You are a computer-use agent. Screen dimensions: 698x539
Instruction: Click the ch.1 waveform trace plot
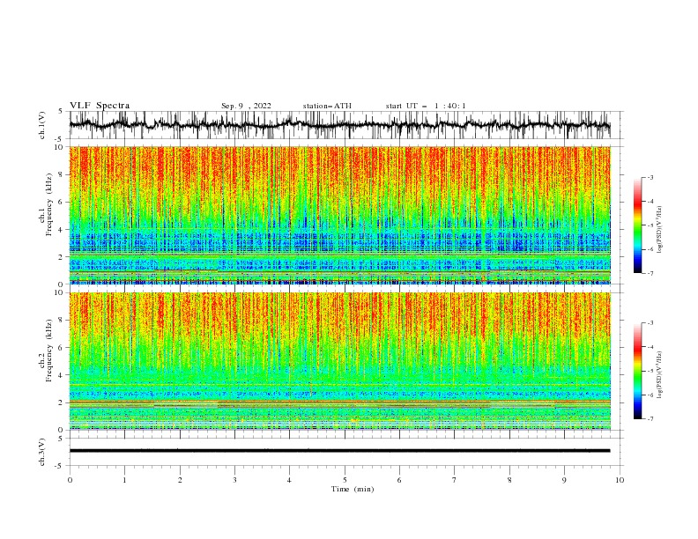[x=339, y=125]
